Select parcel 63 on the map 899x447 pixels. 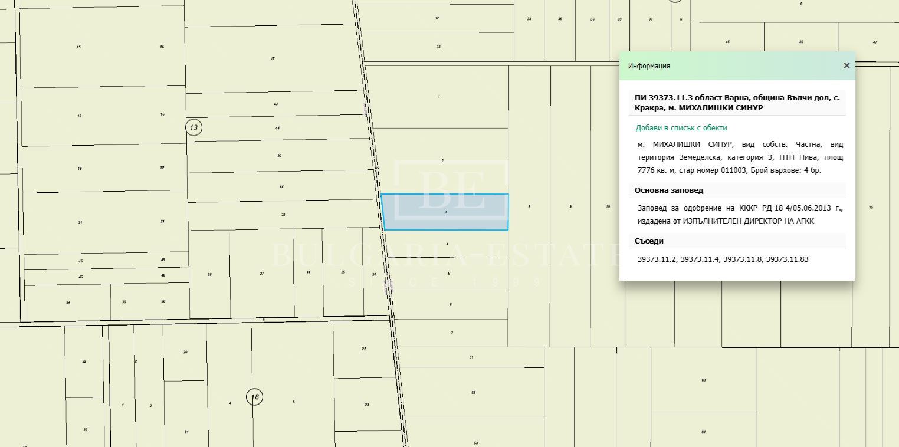pyautogui.click(x=703, y=380)
